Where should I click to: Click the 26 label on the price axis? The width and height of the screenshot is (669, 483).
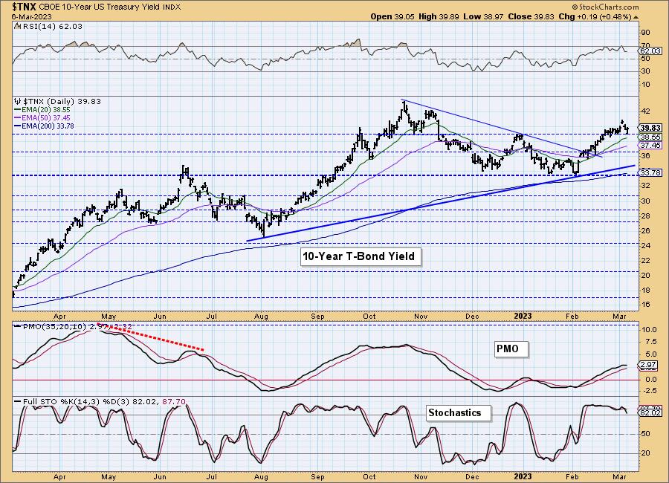645,231
